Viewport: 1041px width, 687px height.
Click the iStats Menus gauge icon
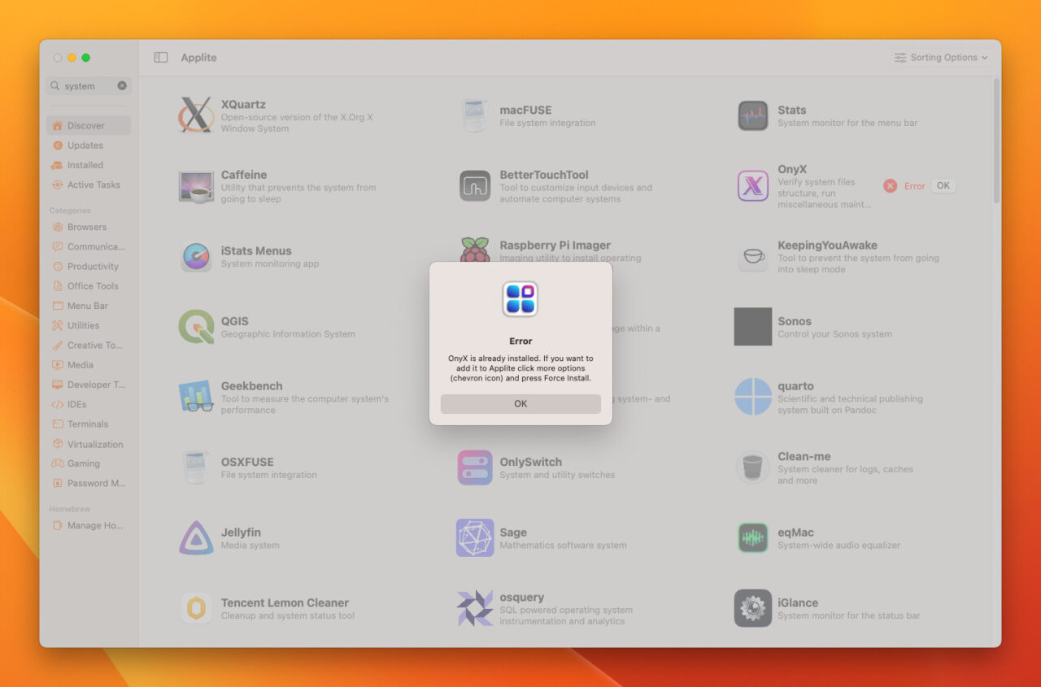click(x=196, y=257)
